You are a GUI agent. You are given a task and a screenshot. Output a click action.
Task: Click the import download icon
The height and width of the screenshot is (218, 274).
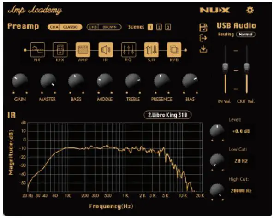pyautogui.click(x=203, y=49)
